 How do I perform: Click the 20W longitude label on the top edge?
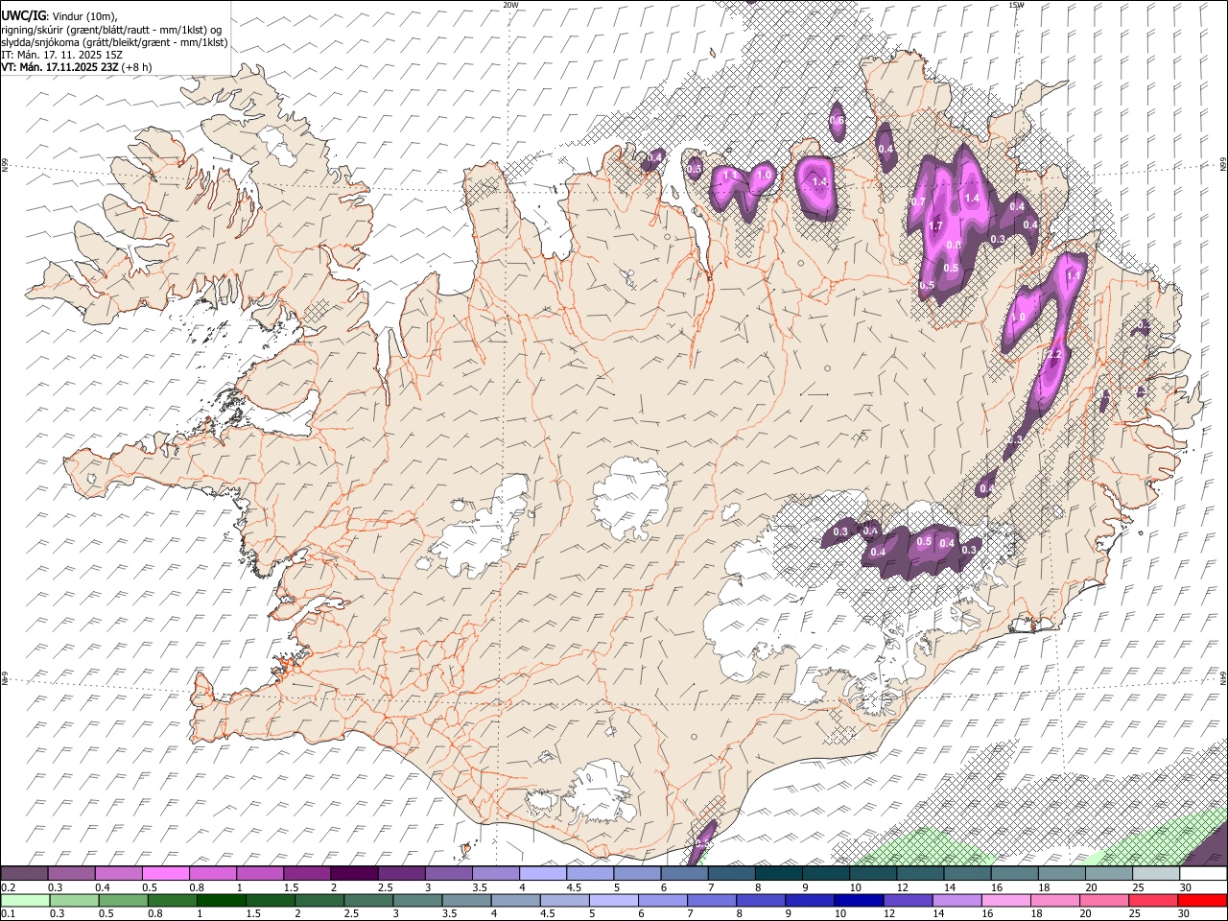click(510, 5)
